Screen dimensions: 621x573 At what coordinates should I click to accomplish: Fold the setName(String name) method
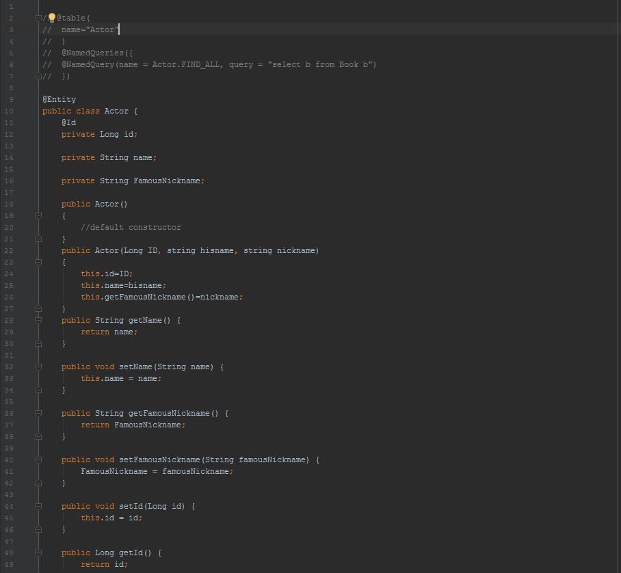tap(38, 367)
